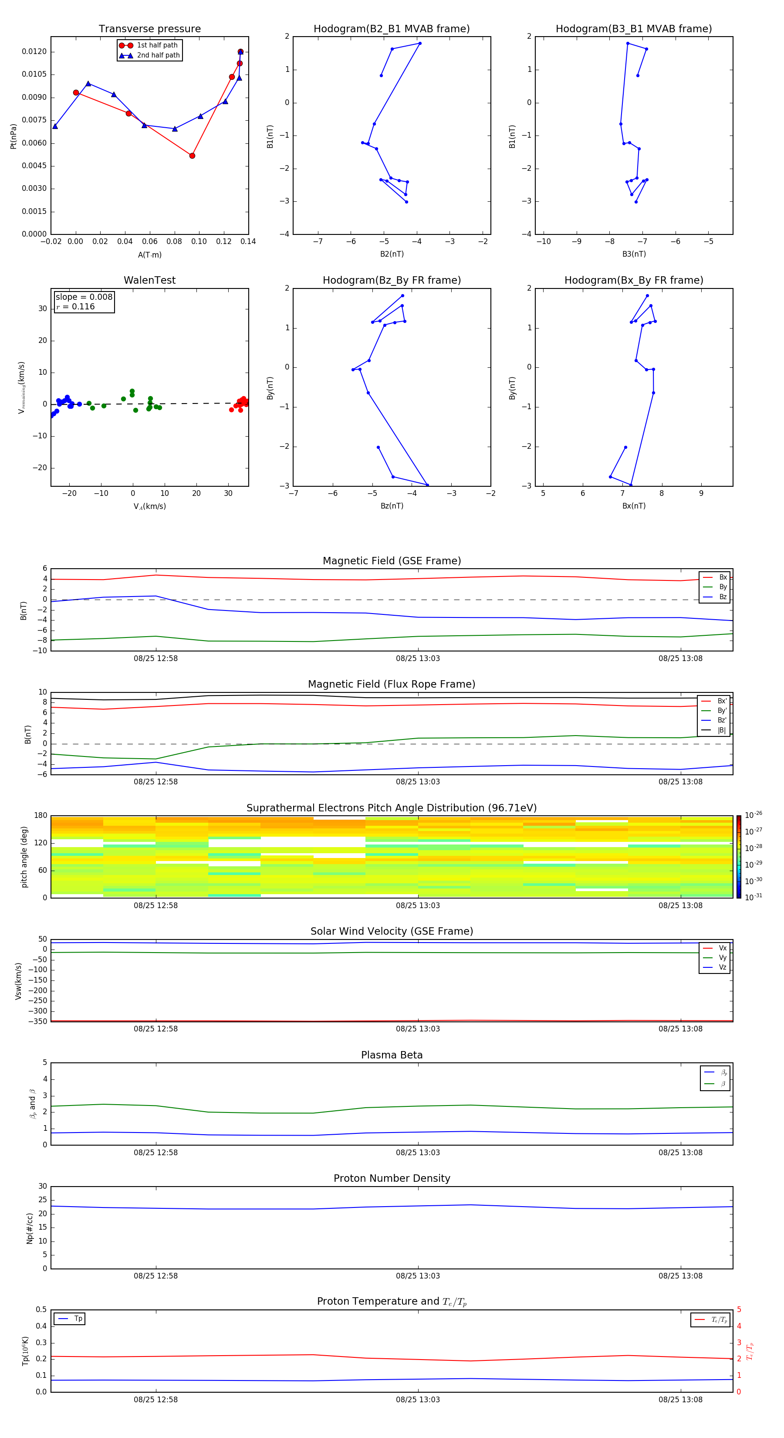This screenshot has width=784, height=1438.
Task: Click '08/25 13:03' under the GSE field plot
Action: coord(418,659)
